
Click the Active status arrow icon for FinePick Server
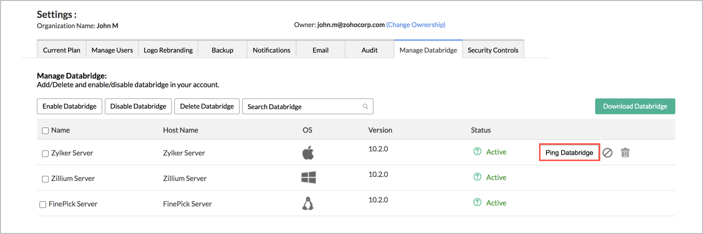pyautogui.click(x=477, y=202)
